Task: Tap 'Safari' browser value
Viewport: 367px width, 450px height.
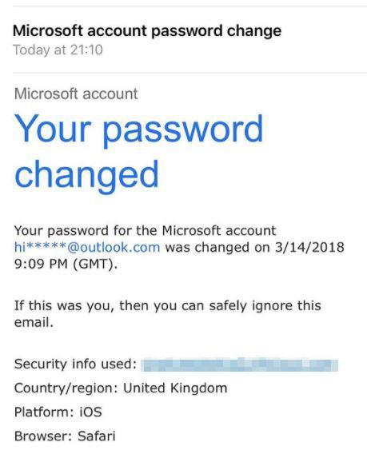Action: tap(97, 436)
